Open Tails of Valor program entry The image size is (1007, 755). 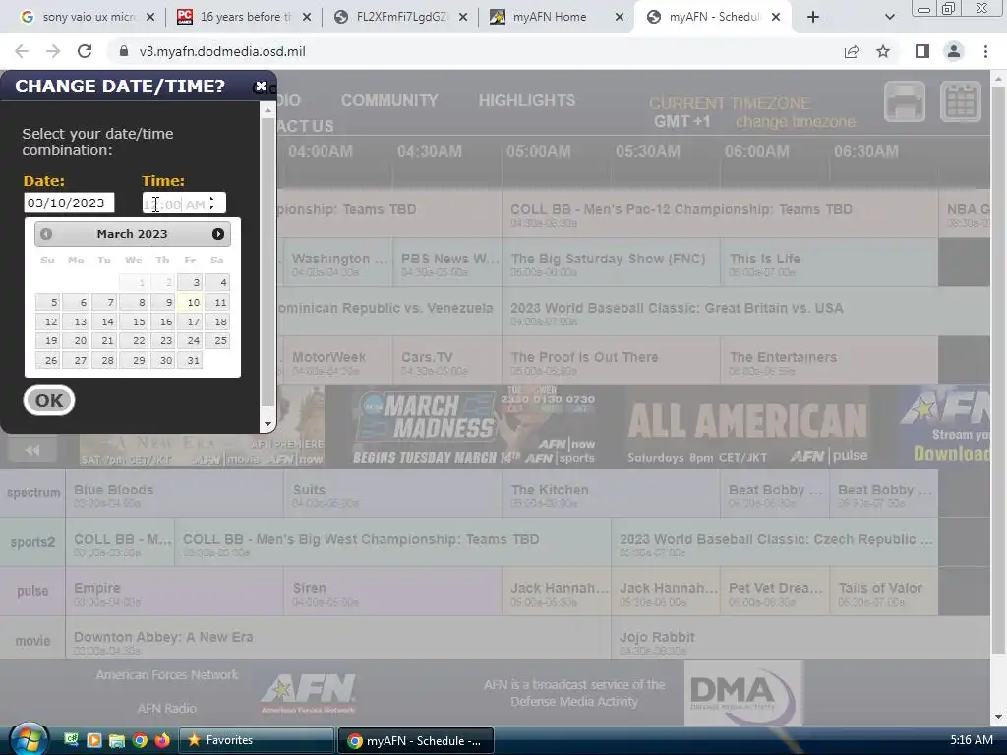[x=883, y=592]
